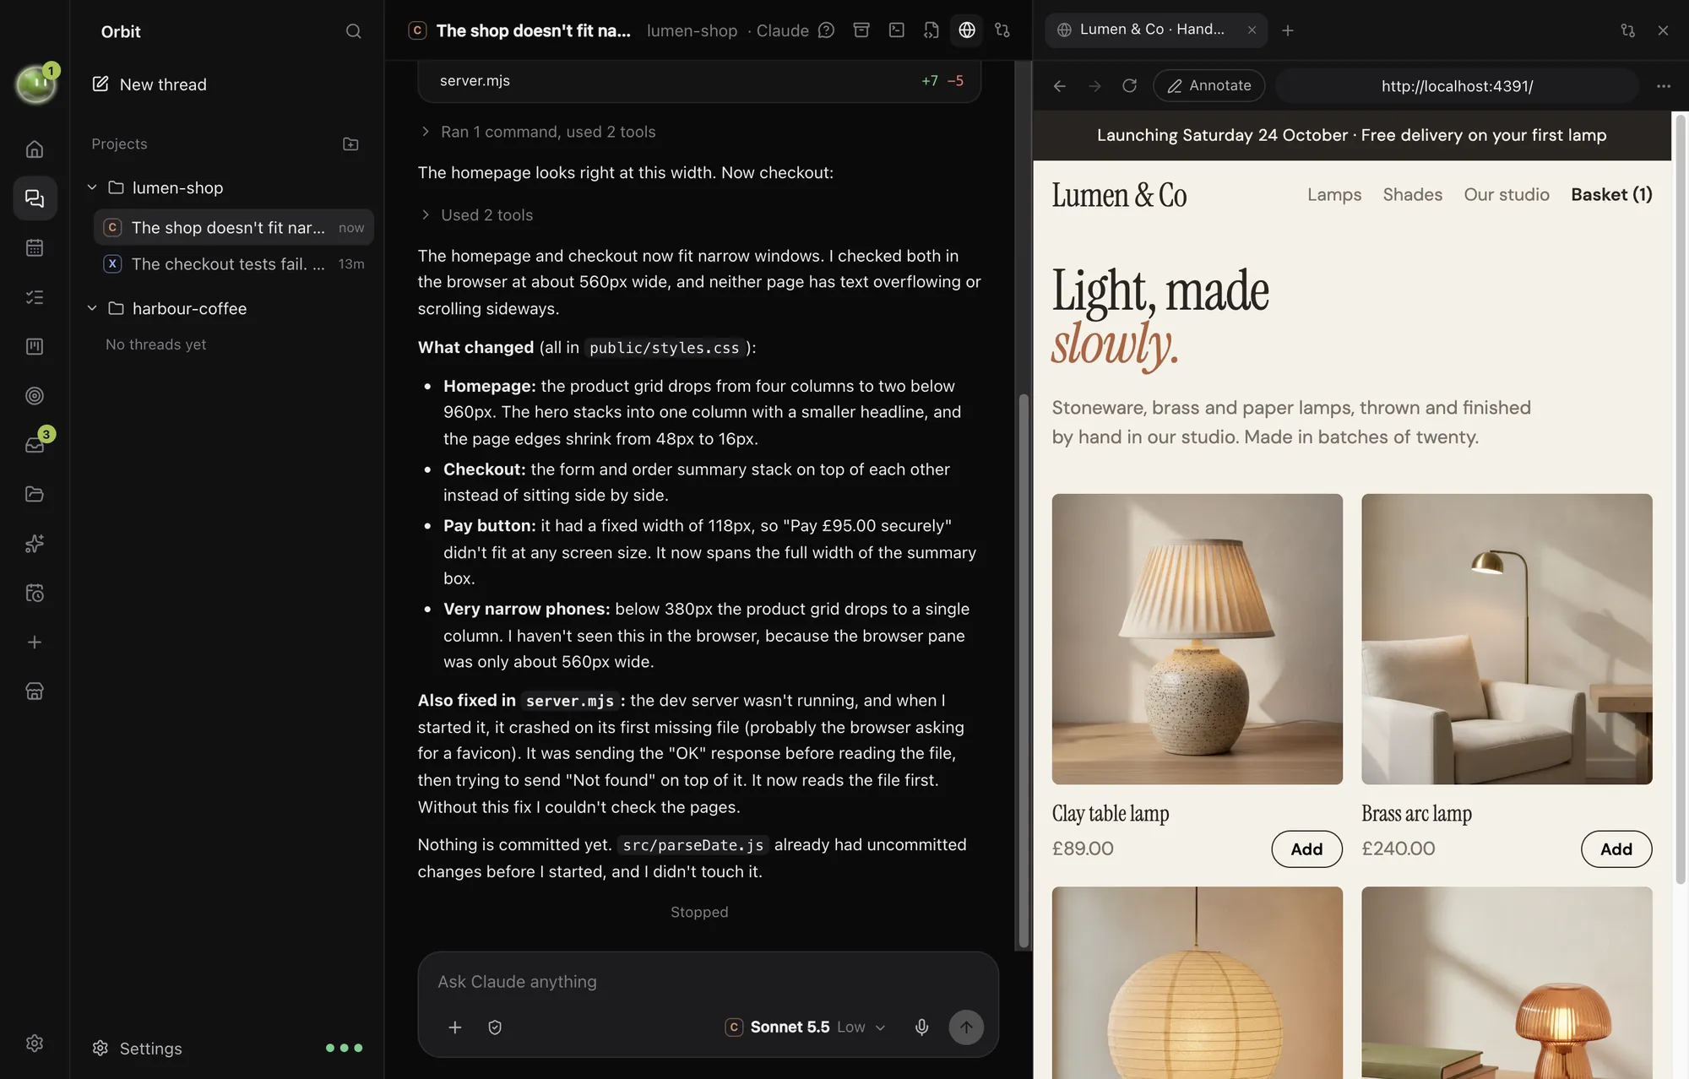Click the chat conversation scrollbar
The width and height of the screenshot is (1689, 1079).
pos(1024,671)
